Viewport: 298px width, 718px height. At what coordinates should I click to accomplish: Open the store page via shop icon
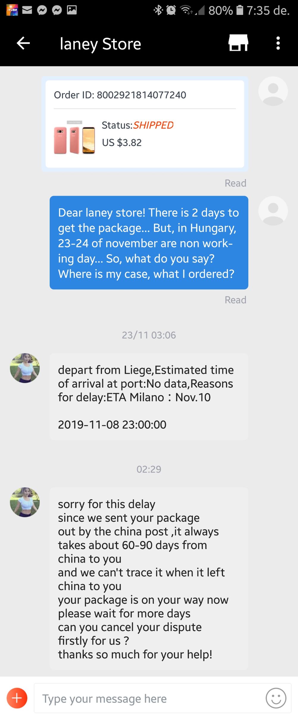[238, 43]
